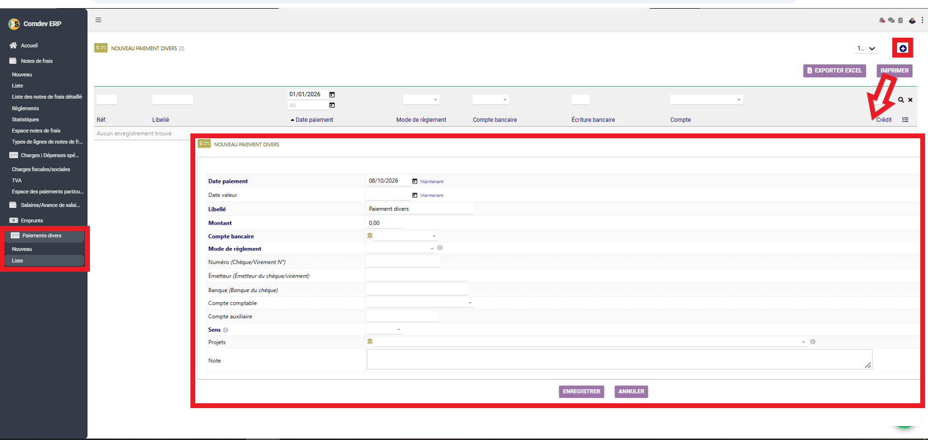Select Liste under Paiements divers
This screenshot has height=440, width=928.
(x=17, y=261)
